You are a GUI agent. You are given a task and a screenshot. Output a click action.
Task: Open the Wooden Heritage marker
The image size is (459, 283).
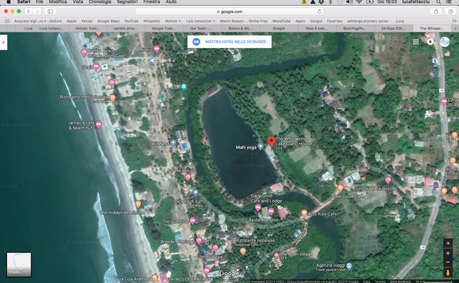199,241
